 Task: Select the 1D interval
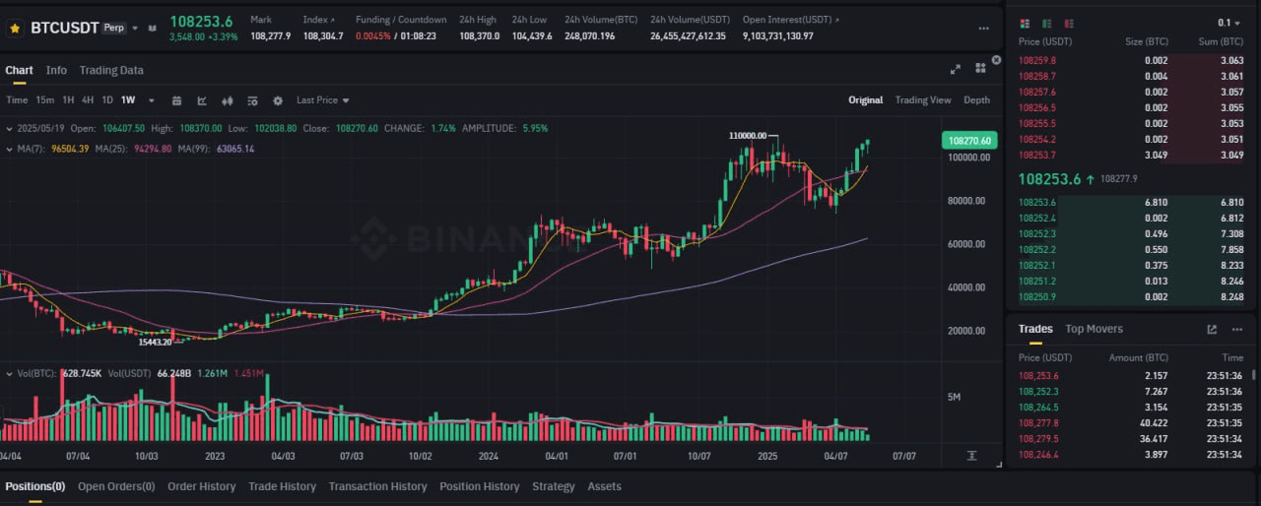tap(107, 100)
